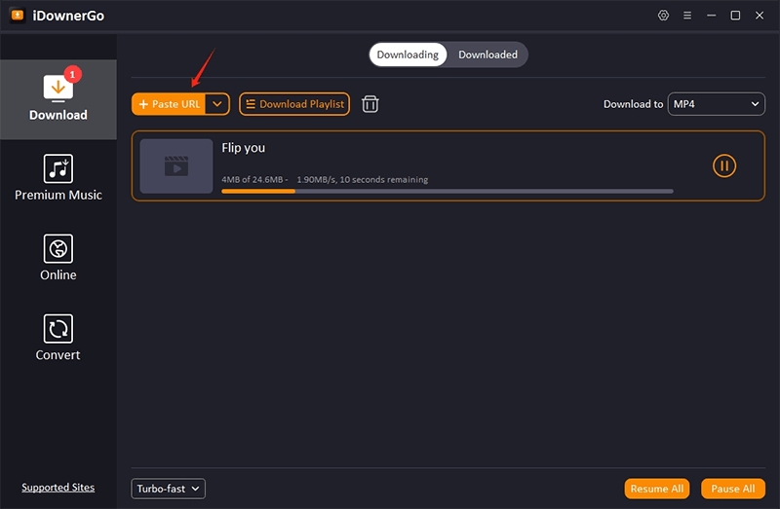
Task: Open the MP4 format dropdown
Action: (716, 104)
